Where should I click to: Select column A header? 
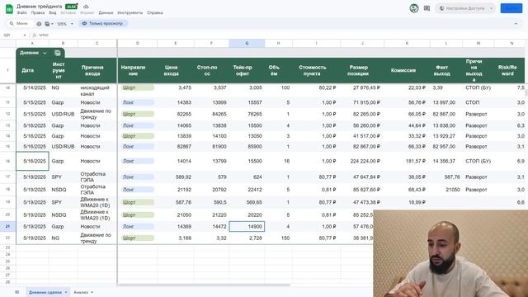tap(32, 43)
